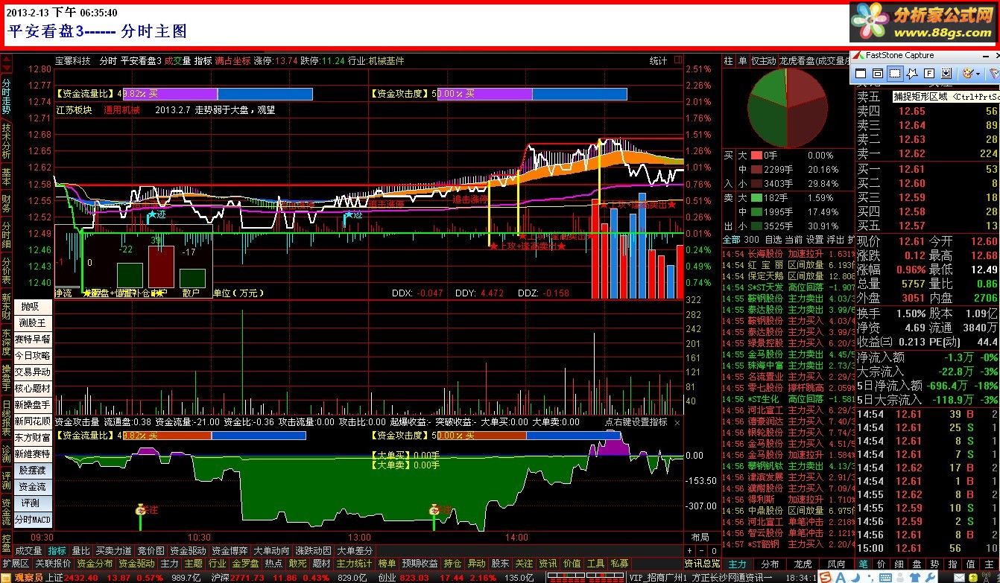Image resolution: width=1000 pixels, height=583 pixels.
Task: Open the 主力统计 bottom tab
Action: point(355,564)
